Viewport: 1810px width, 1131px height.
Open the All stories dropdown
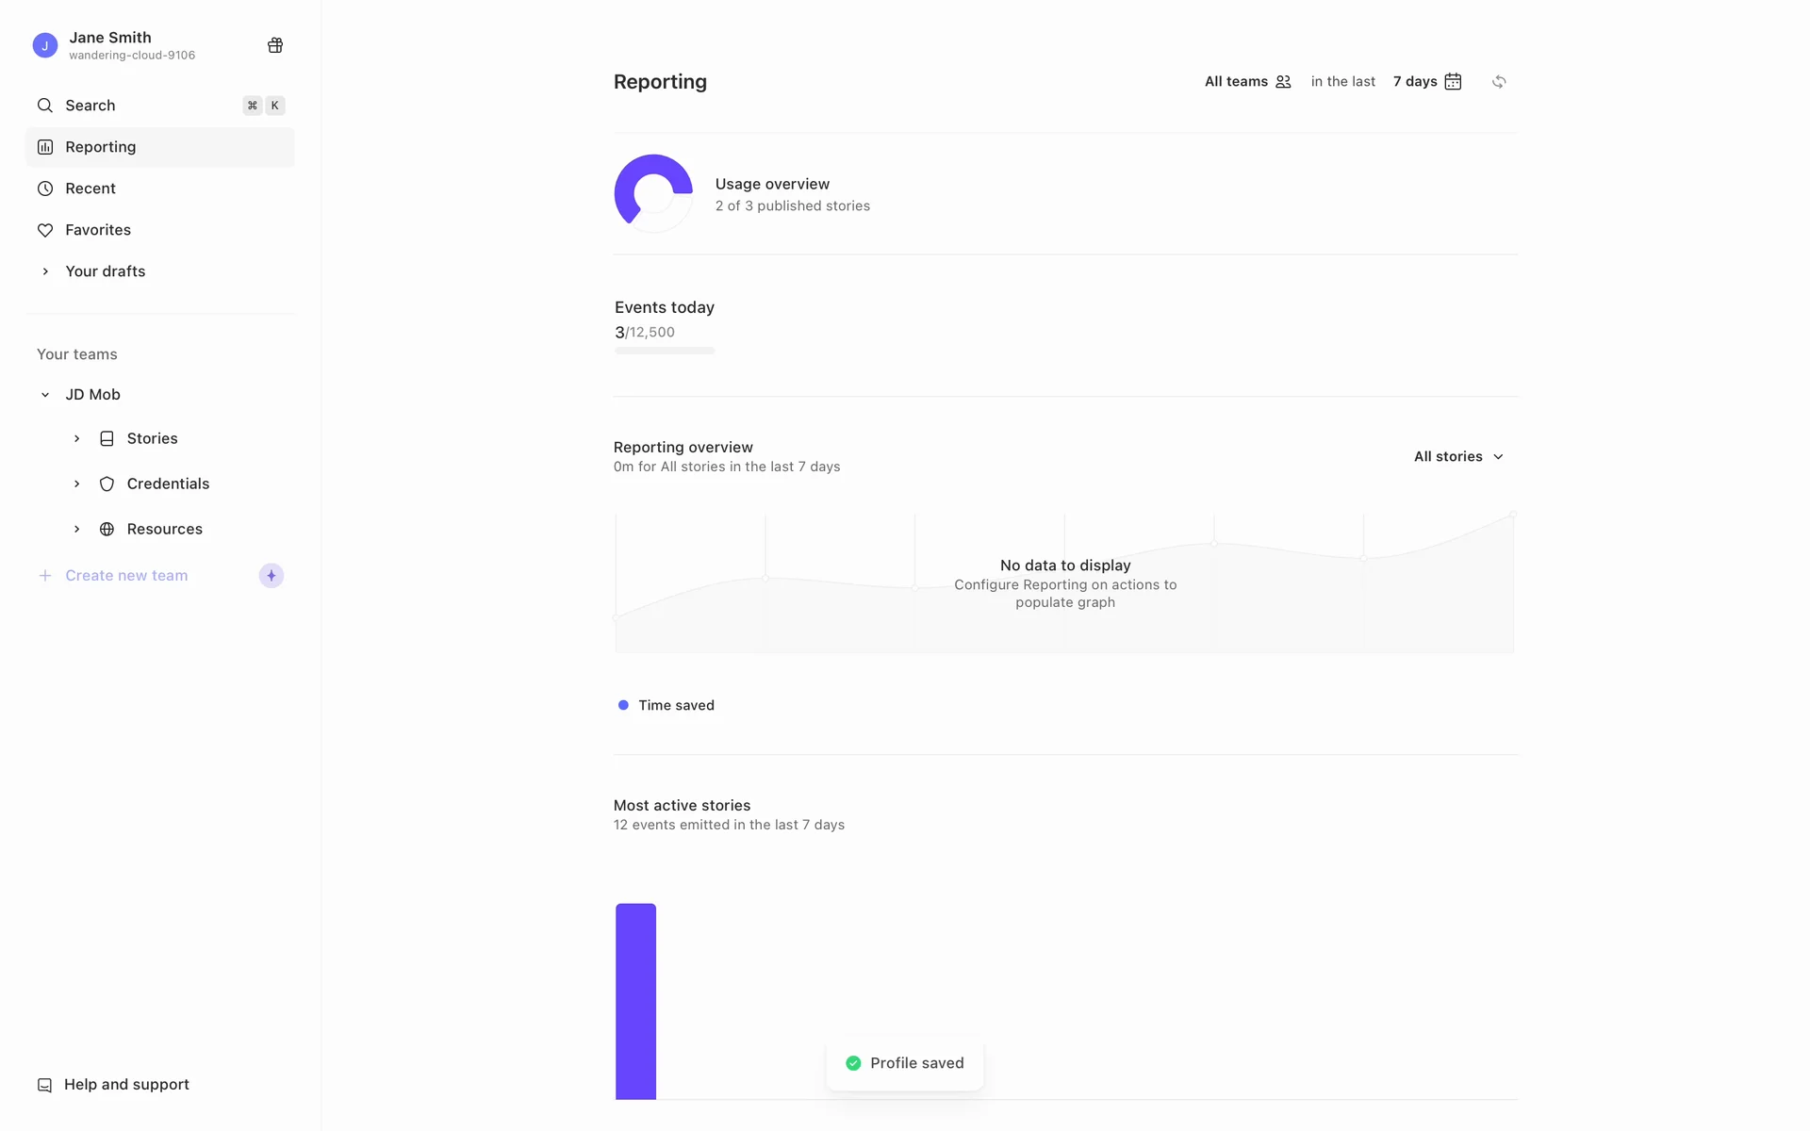pos(1458,457)
